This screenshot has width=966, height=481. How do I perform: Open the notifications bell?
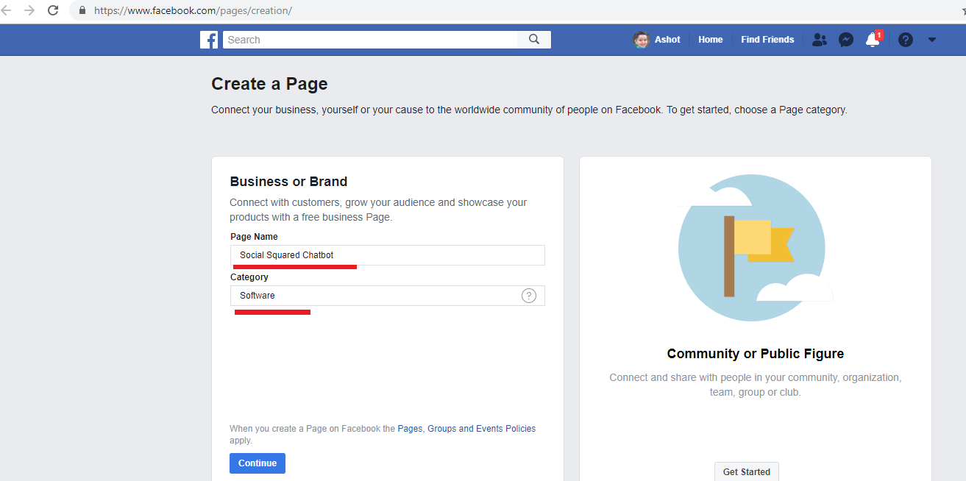(873, 40)
